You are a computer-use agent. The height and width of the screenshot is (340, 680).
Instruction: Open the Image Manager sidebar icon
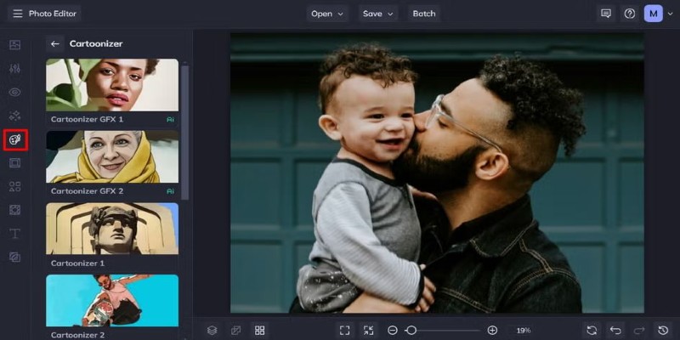(x=14, y=44)
